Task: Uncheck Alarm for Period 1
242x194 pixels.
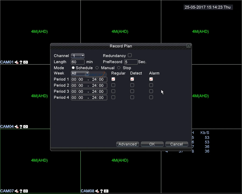Action: tap(151, 79)
